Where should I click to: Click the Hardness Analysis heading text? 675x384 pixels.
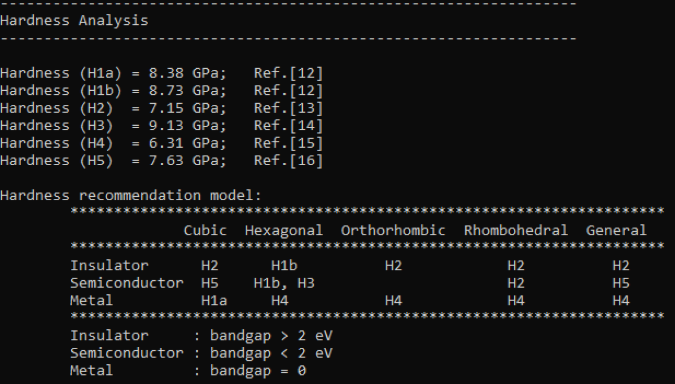tap(74, 21)
